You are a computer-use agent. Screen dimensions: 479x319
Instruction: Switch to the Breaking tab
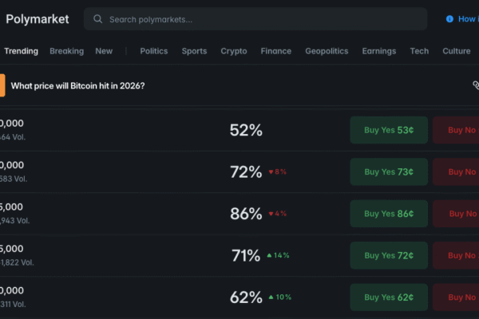pos(66,51)
